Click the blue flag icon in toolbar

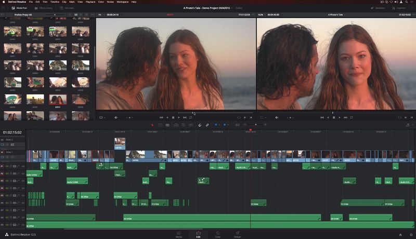click(216, 125)
